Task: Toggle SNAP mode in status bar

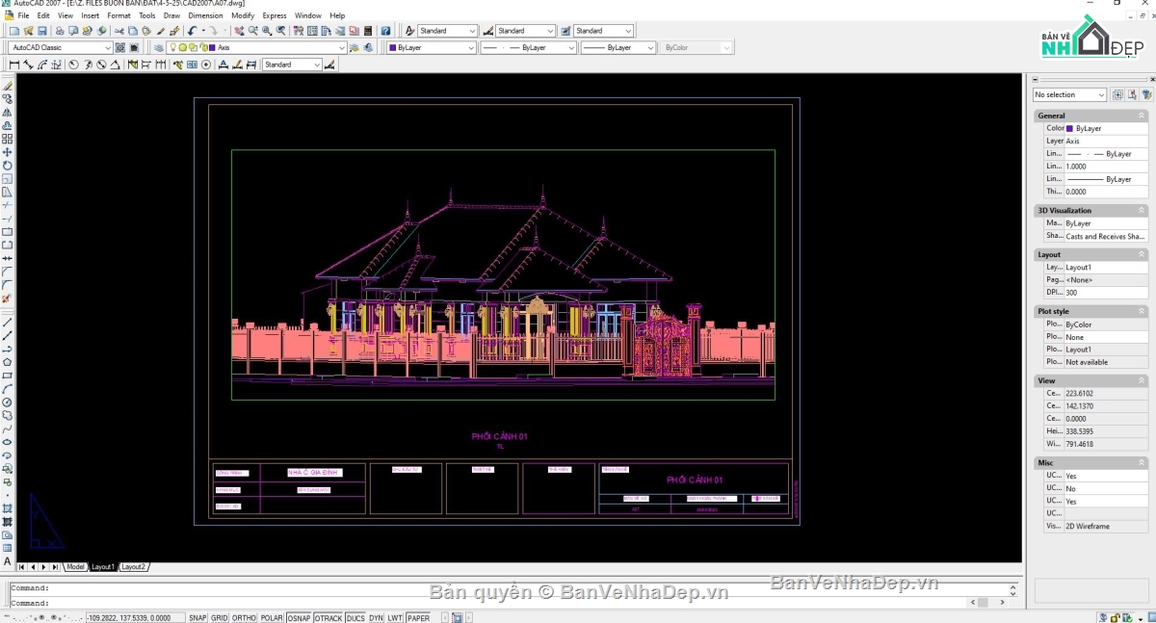Action: [x=197, y=617]
